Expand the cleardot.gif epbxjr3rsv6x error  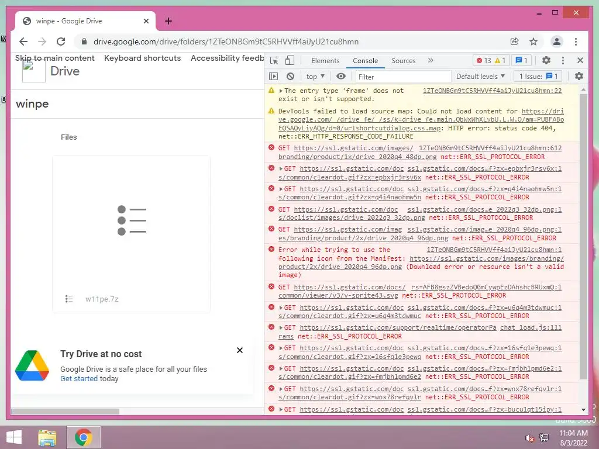pyautogui.click(x=281, y=168)
